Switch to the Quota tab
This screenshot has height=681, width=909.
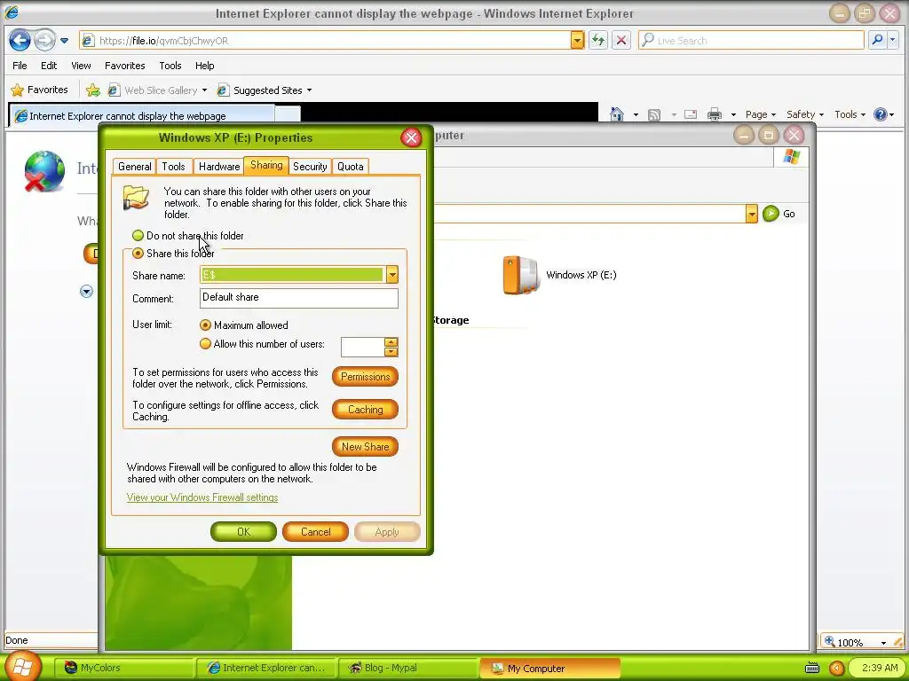click(x=351, y=167)
